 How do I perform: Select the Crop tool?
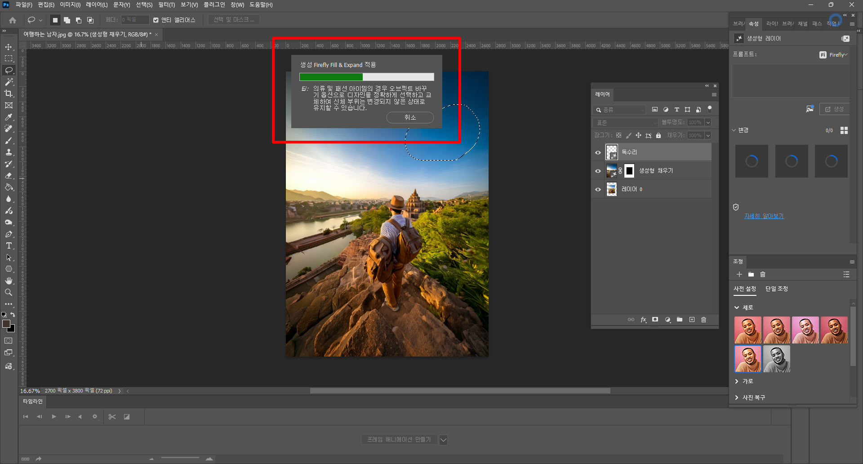9,94
